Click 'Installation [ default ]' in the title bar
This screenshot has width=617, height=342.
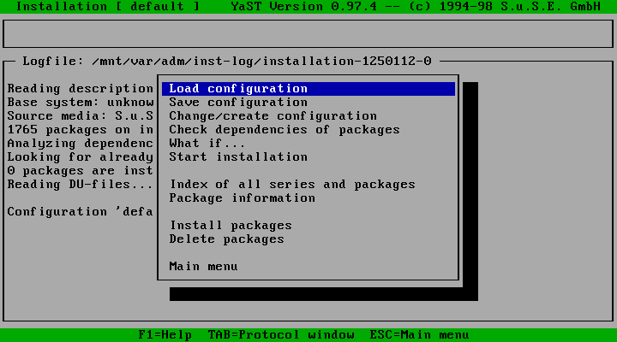pos(107,7)
